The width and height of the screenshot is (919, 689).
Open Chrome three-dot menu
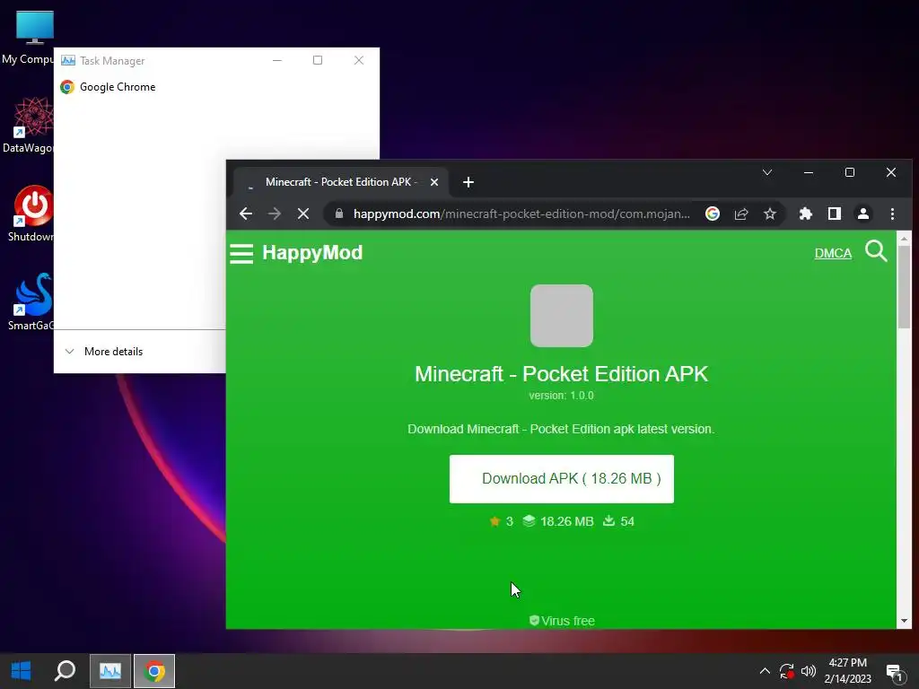click(892, 214)
